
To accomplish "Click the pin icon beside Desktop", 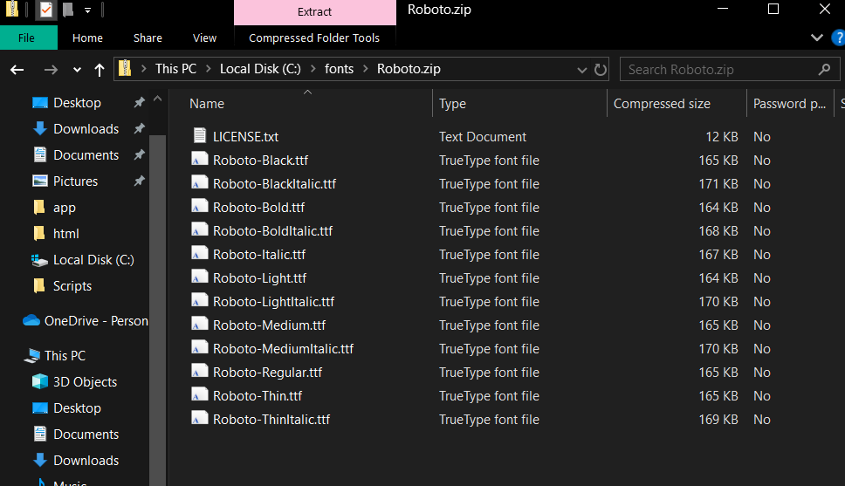I will click(139, 102).
